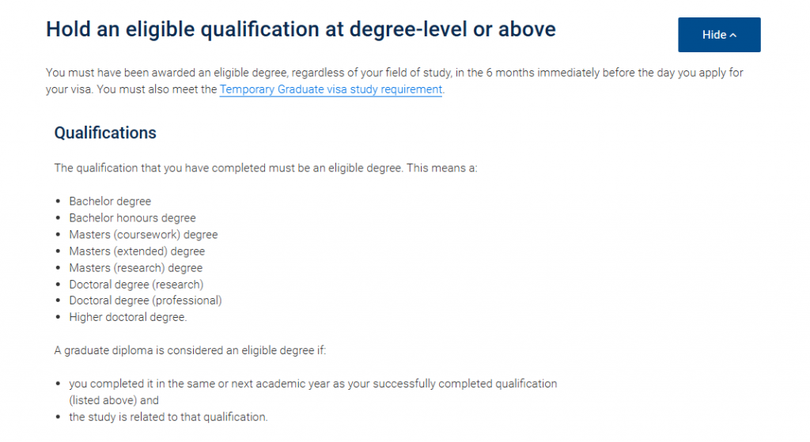The image size is (810, 442).
Task: Select 'the study is related to that qualification' text
Action: pyautogui.click(x=168, y=417)
